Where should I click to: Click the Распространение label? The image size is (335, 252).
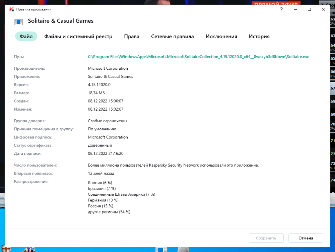pyautogui.click(x=31, y=182)
